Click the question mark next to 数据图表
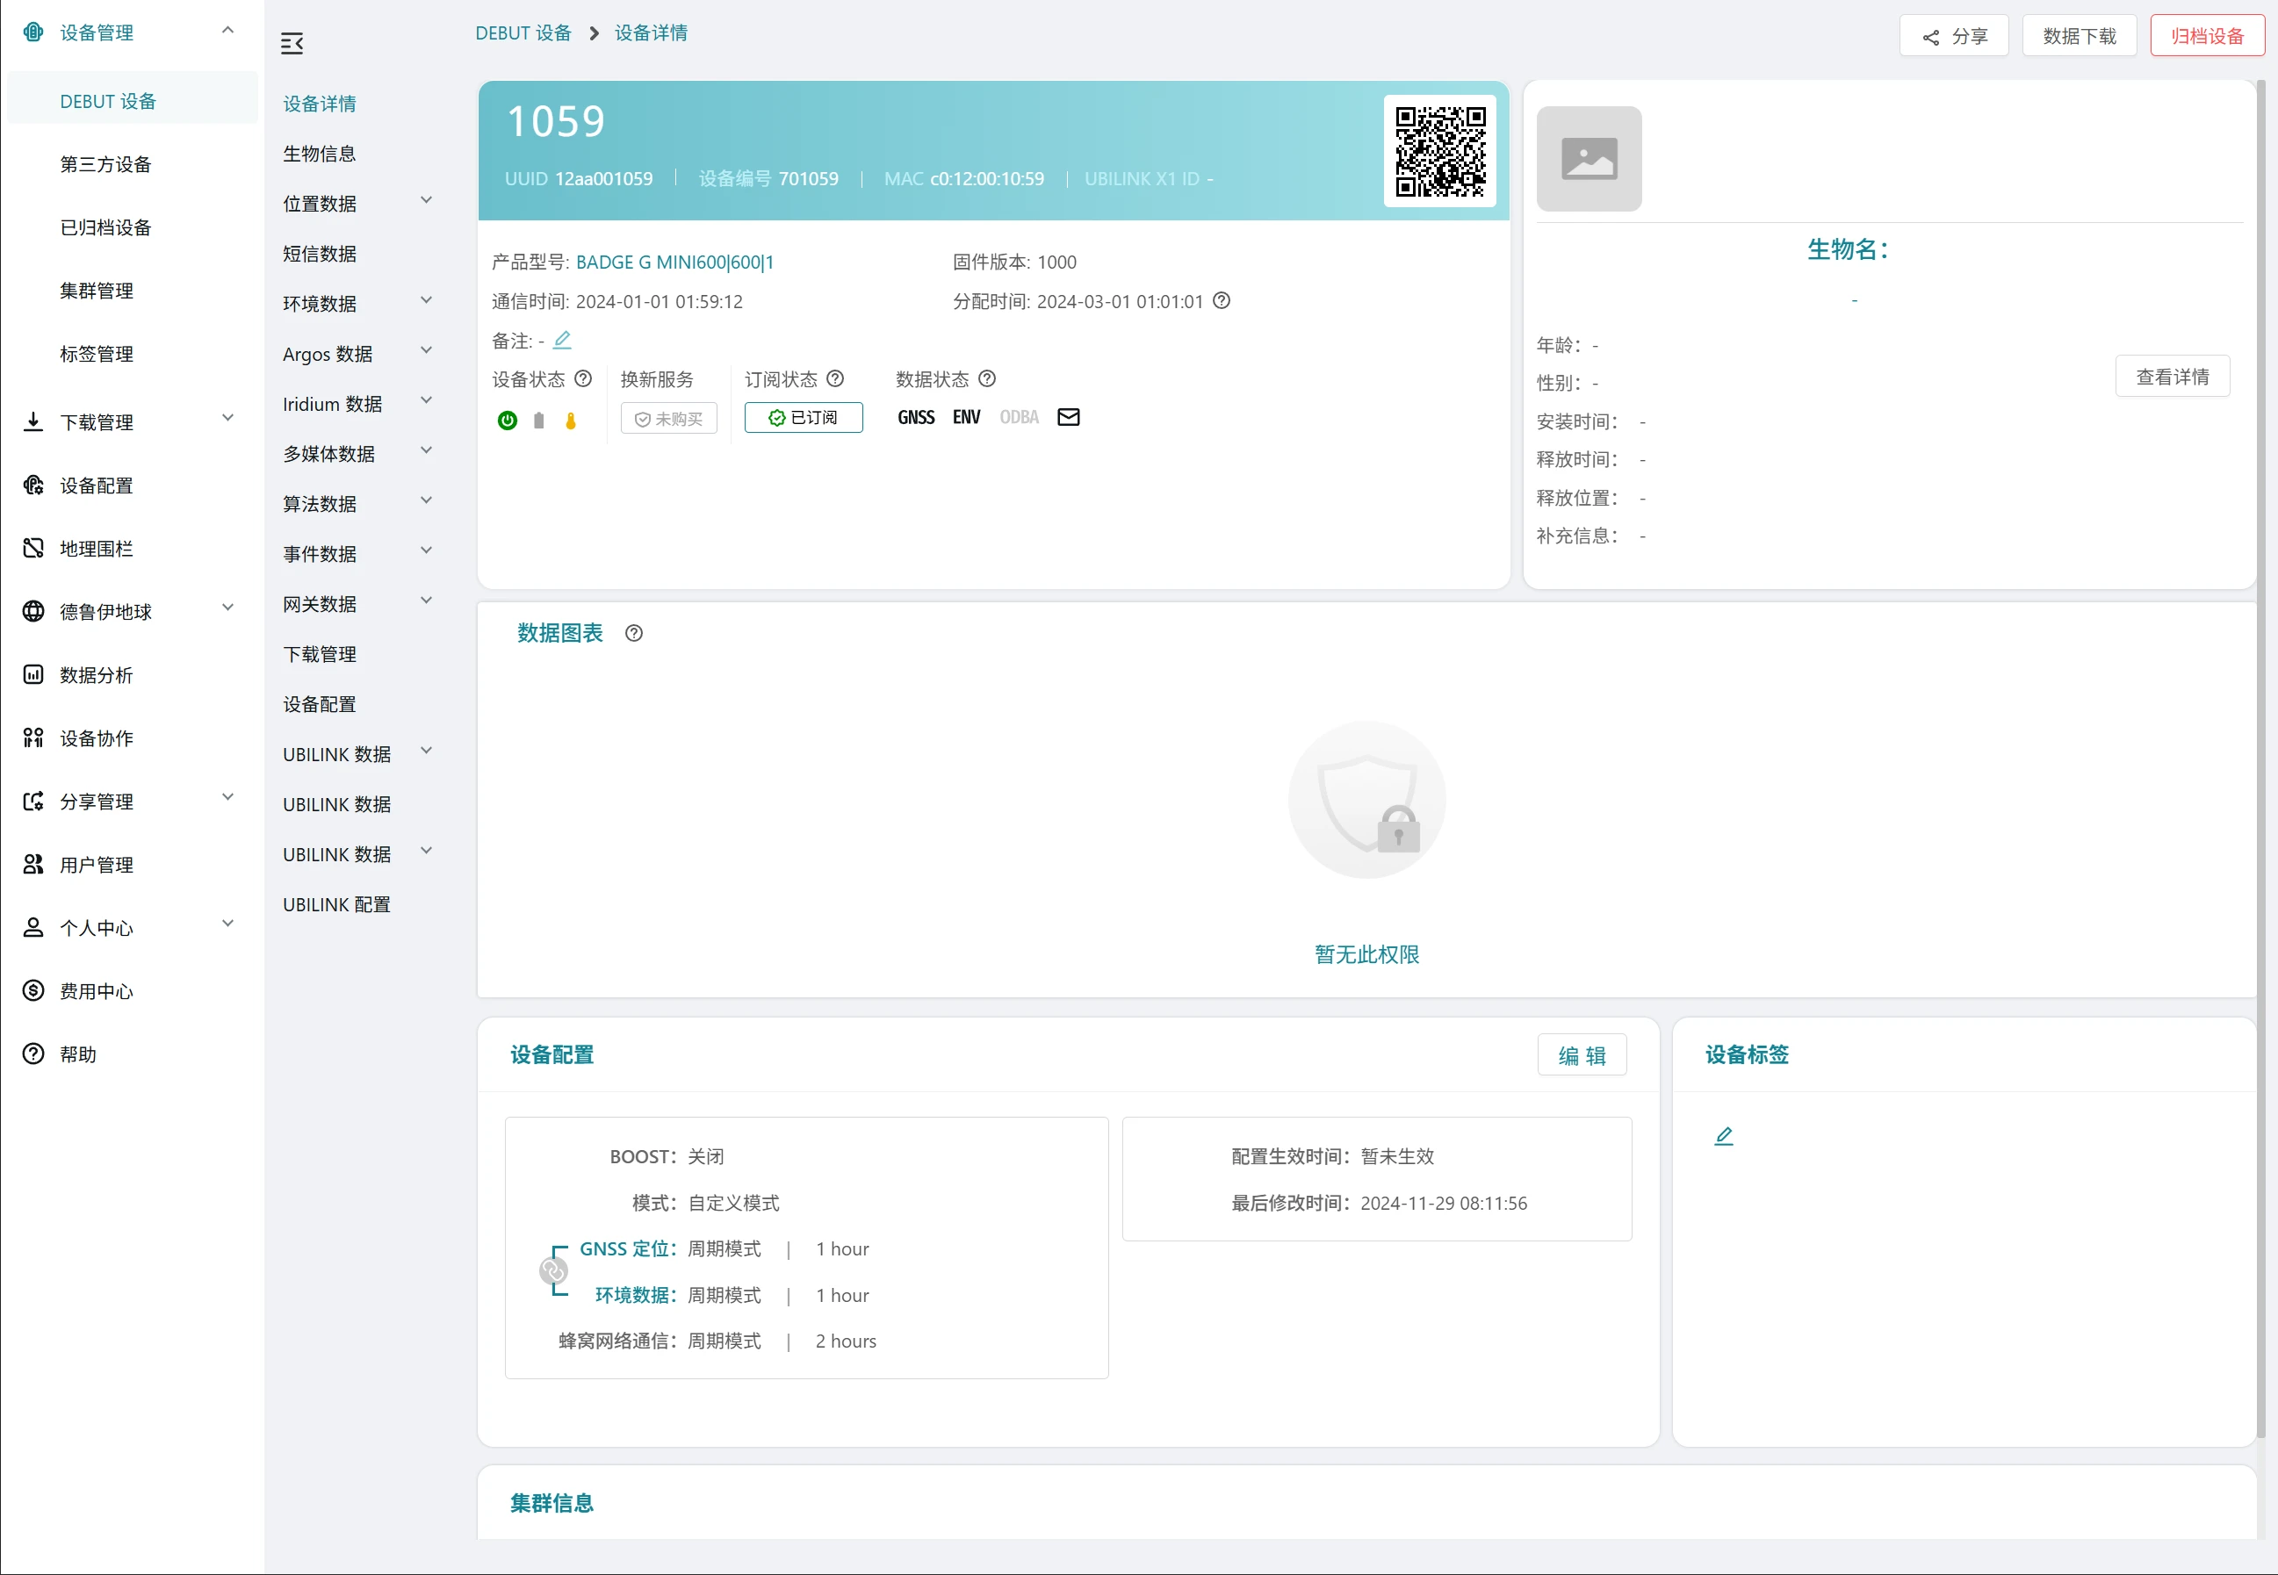This screenshot has height=1575, width=2278. click(634, 634)
